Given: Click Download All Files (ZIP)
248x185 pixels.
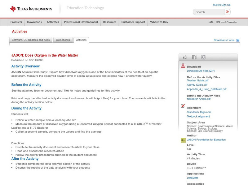Looking at the screenshot, I should [x=201, y=71].
